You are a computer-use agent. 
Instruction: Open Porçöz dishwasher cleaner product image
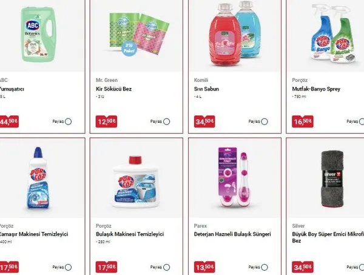tap(136, 182)
